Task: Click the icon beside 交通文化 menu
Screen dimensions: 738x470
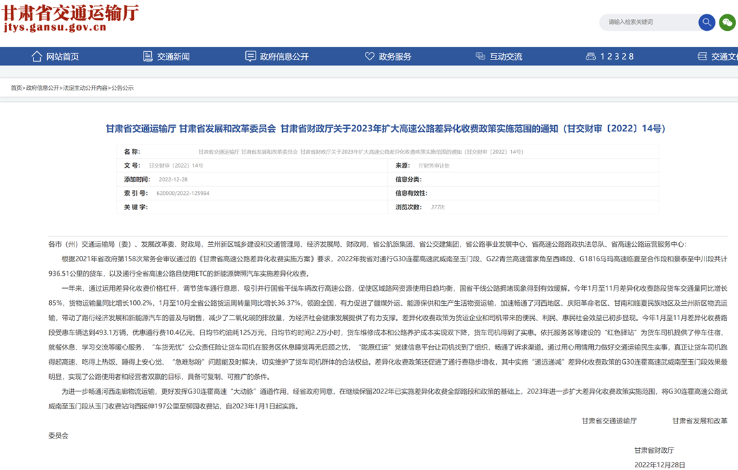Action: (x=702, y=57)
